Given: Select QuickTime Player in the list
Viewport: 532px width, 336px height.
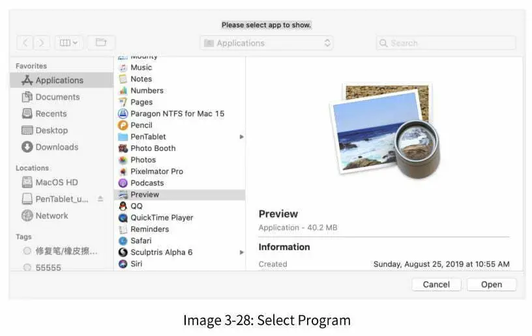Looking at the screenshot, I should (162, 217).
